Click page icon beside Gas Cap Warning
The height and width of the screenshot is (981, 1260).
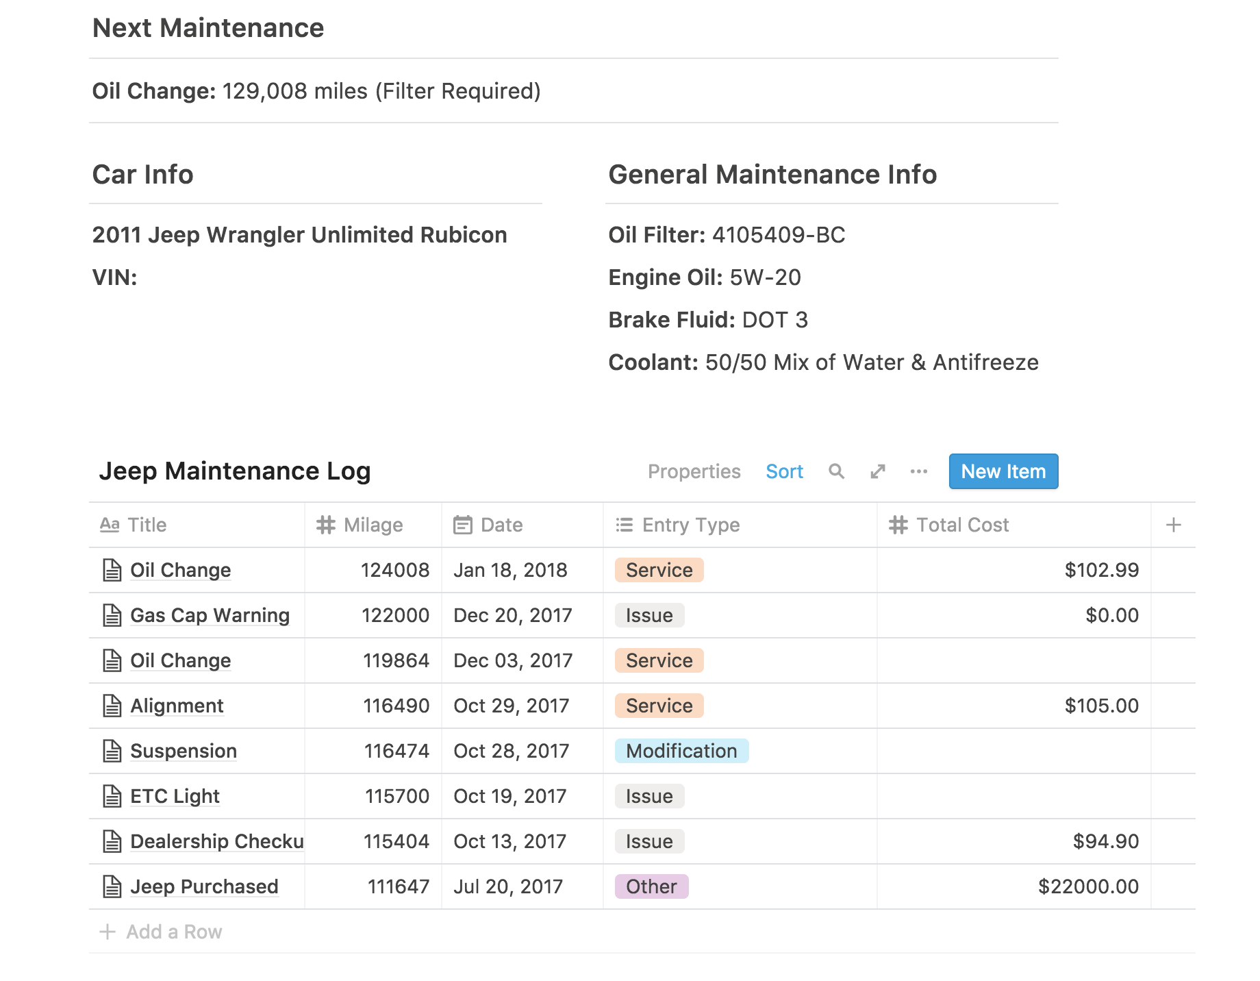(x=112, y=615)
